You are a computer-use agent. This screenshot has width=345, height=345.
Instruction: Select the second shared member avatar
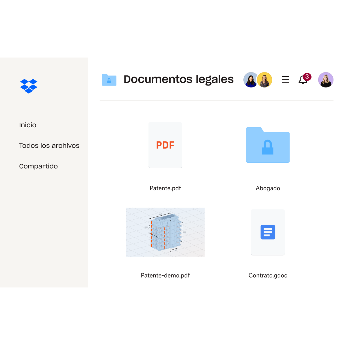(x=264, y=80)
